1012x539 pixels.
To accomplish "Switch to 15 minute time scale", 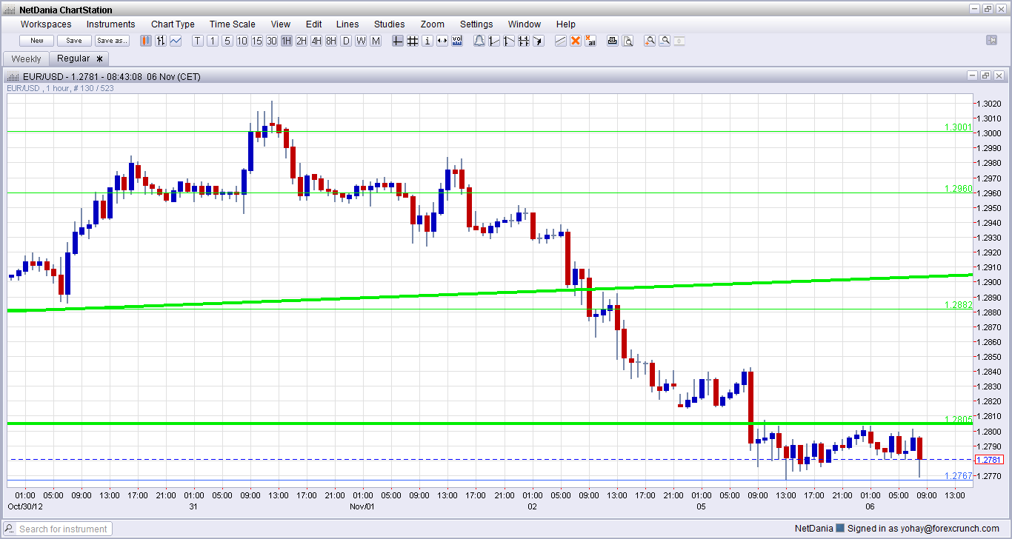I will pyautogui.click(x=256, y=41).
